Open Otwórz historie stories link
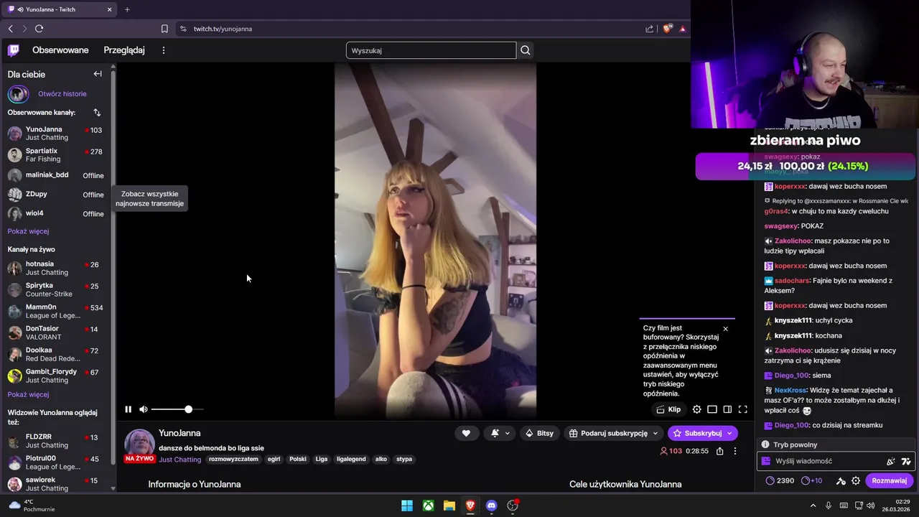919x517 pixels. coord(62,94)
